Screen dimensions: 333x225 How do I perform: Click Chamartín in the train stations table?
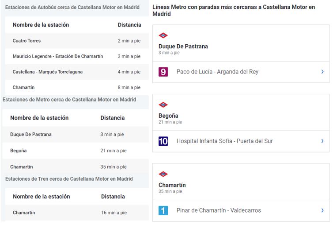tap(24, 213)
